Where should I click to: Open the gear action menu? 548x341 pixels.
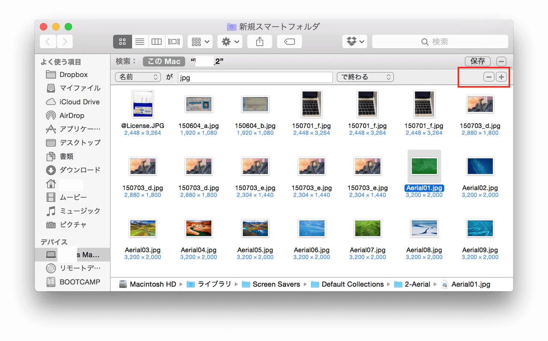(230, 42)
